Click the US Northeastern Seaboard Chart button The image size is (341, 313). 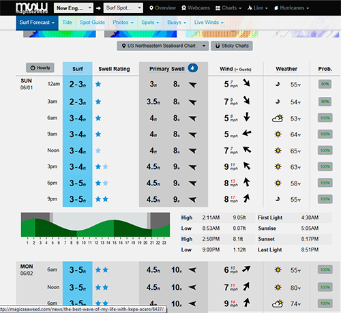(x=158, y=46)
